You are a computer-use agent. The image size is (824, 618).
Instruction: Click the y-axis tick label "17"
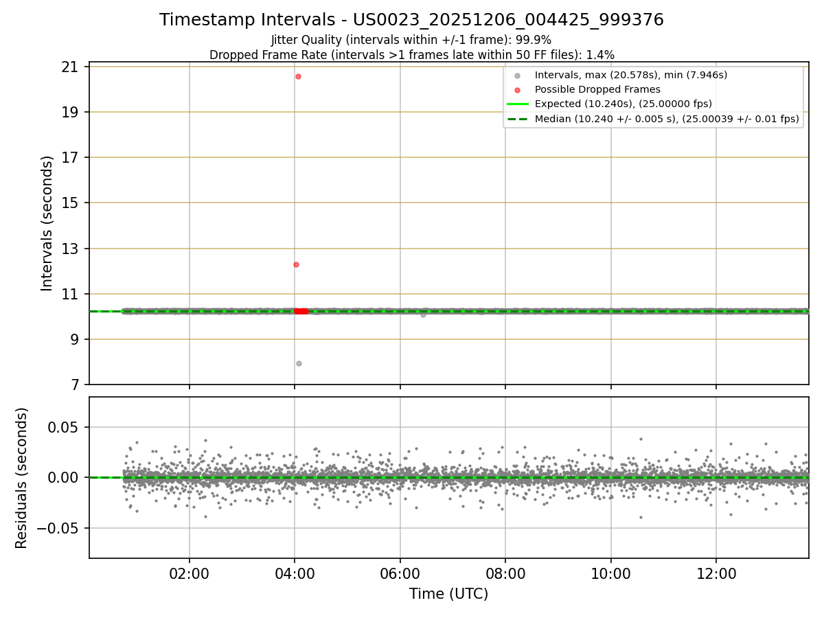click(69, 157)
